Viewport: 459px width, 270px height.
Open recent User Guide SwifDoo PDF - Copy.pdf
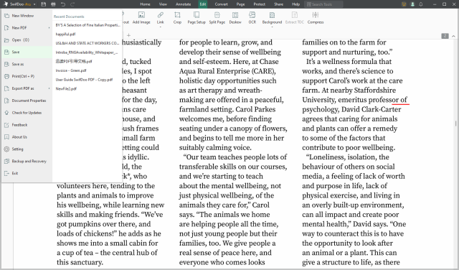click(85, 80)
